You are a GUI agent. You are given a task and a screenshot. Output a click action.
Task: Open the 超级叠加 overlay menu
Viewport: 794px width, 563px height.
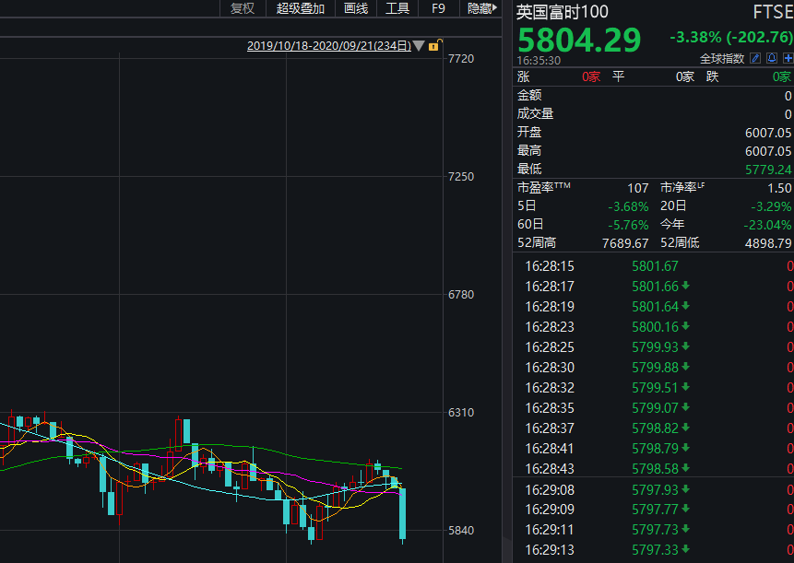point(301,8)
